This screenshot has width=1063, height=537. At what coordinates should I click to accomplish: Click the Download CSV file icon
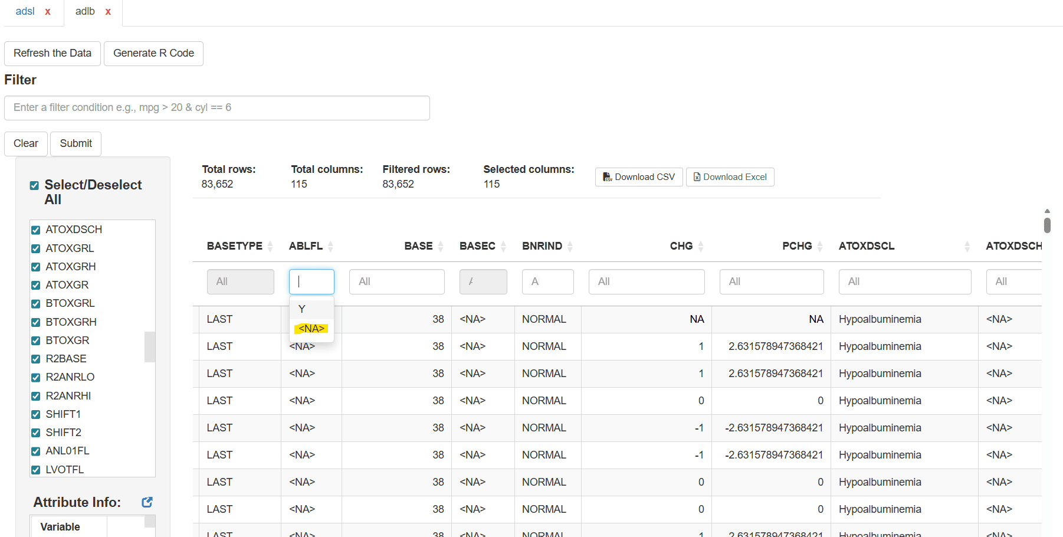pos(607,176)
